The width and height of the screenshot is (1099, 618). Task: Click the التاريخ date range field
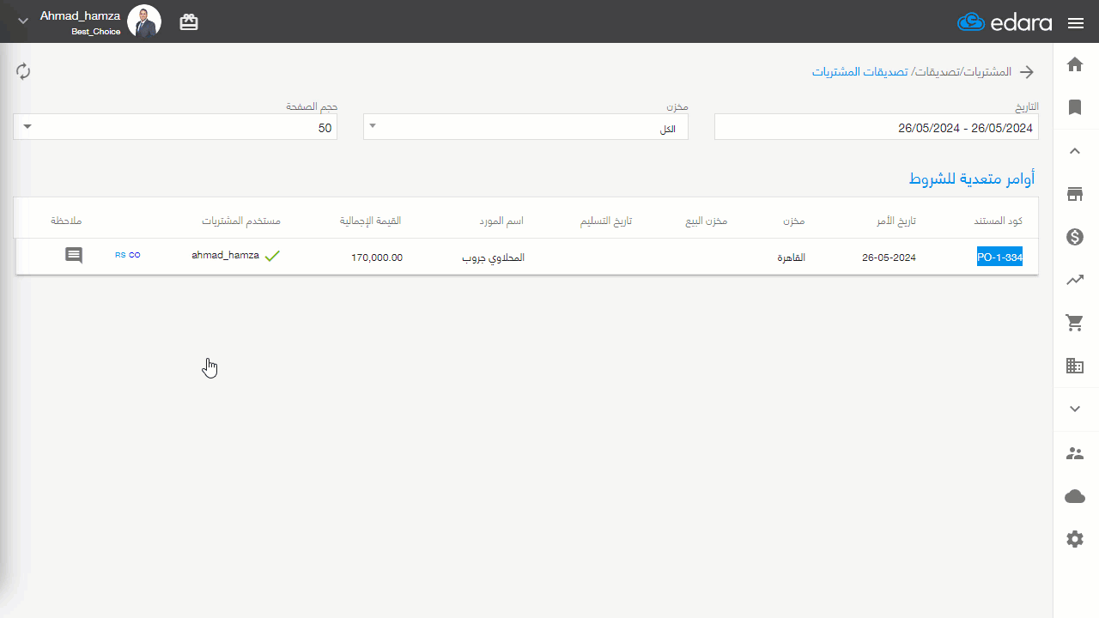pyautogui.click(x=877, y=127)
